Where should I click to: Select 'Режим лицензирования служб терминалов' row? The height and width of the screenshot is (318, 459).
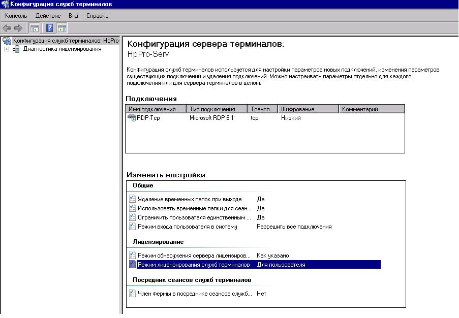(x=259, y=265)
